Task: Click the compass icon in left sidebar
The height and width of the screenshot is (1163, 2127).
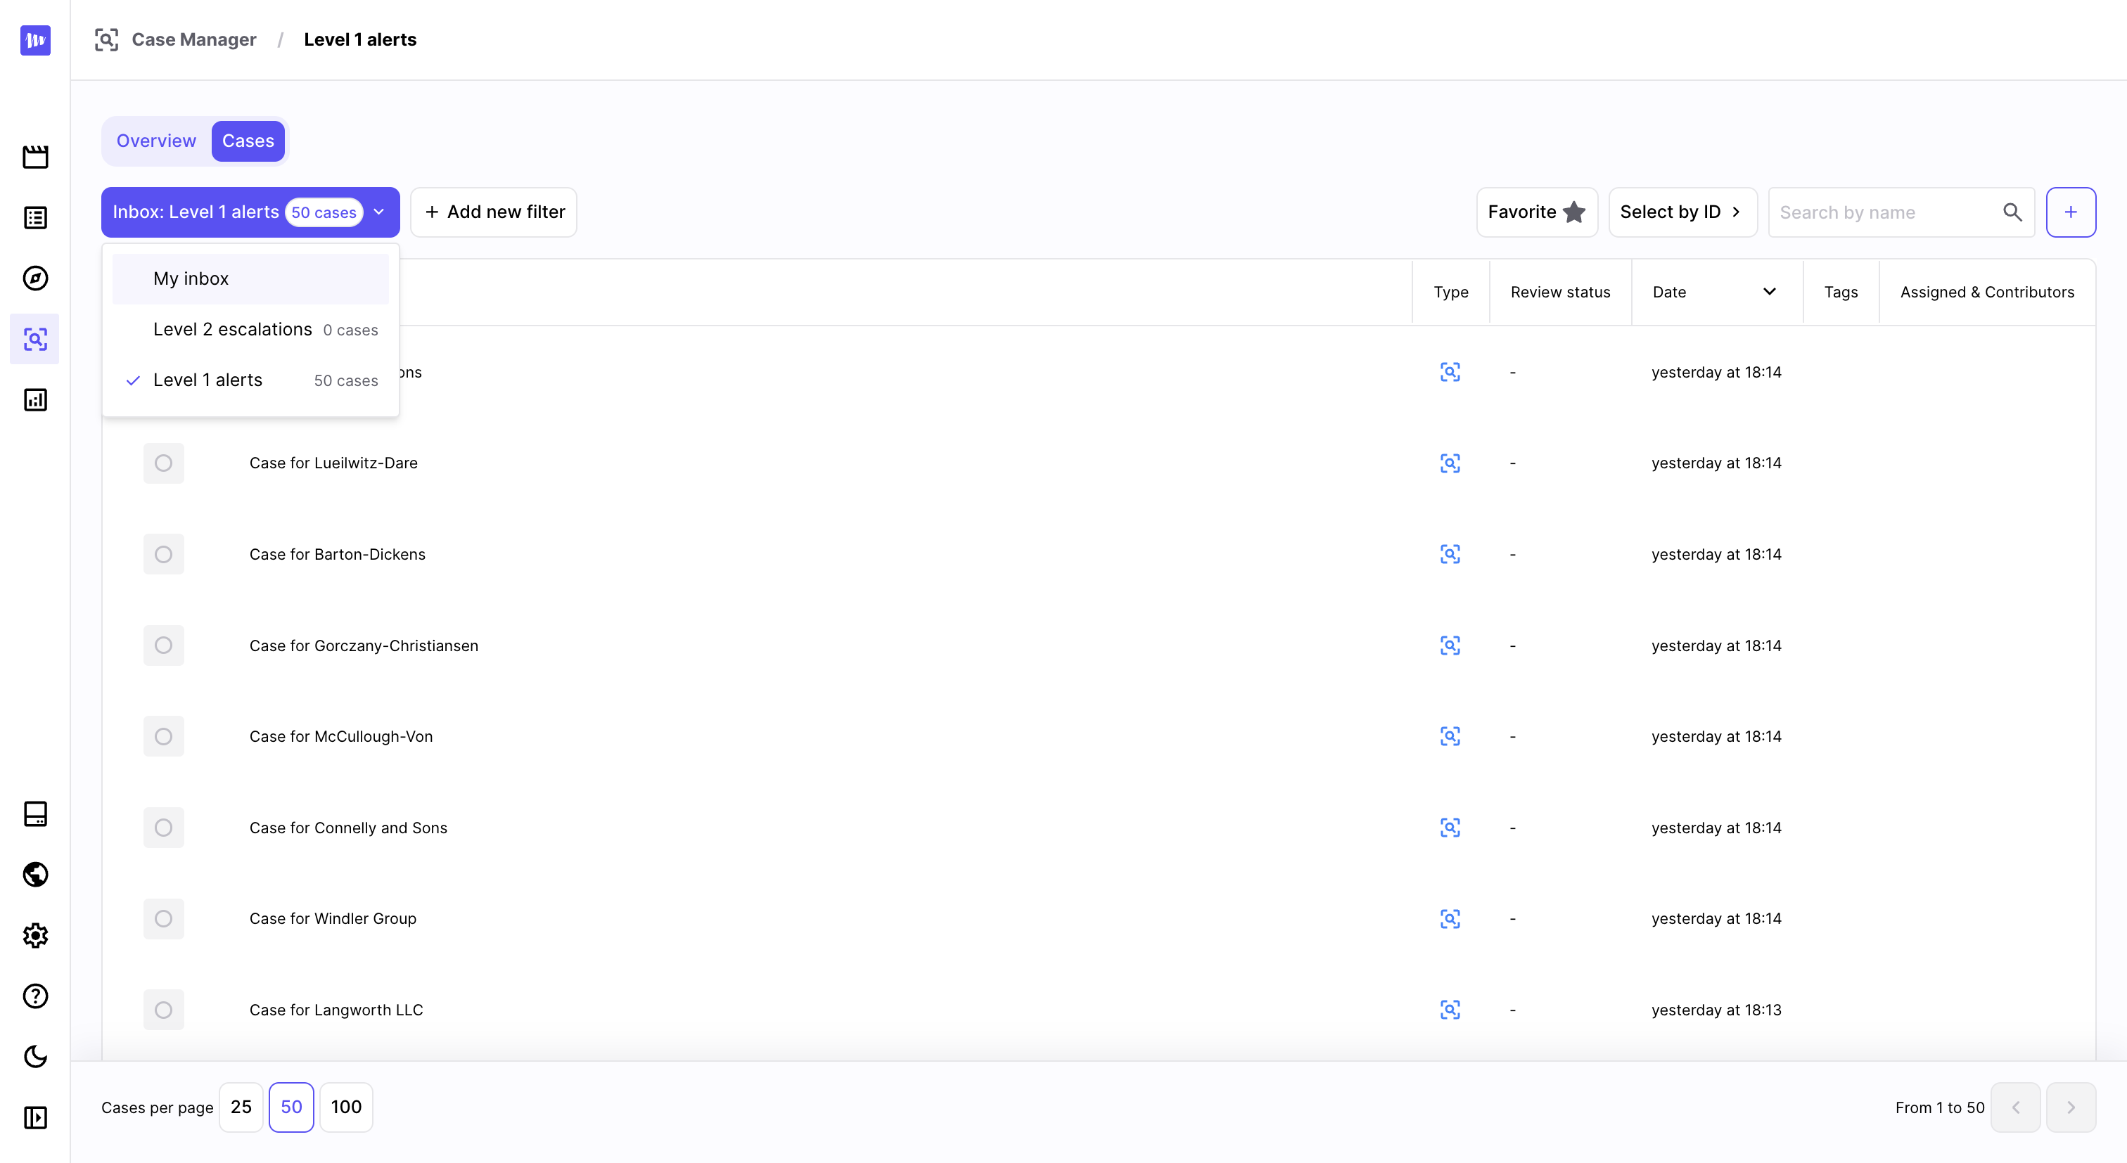Action: coord(34,278)
